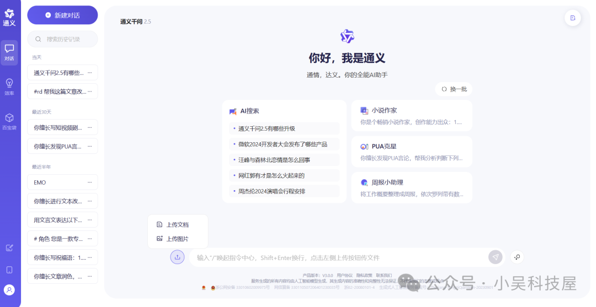Open history chat EMO
The image size is (596, 307).
(62, 182)
